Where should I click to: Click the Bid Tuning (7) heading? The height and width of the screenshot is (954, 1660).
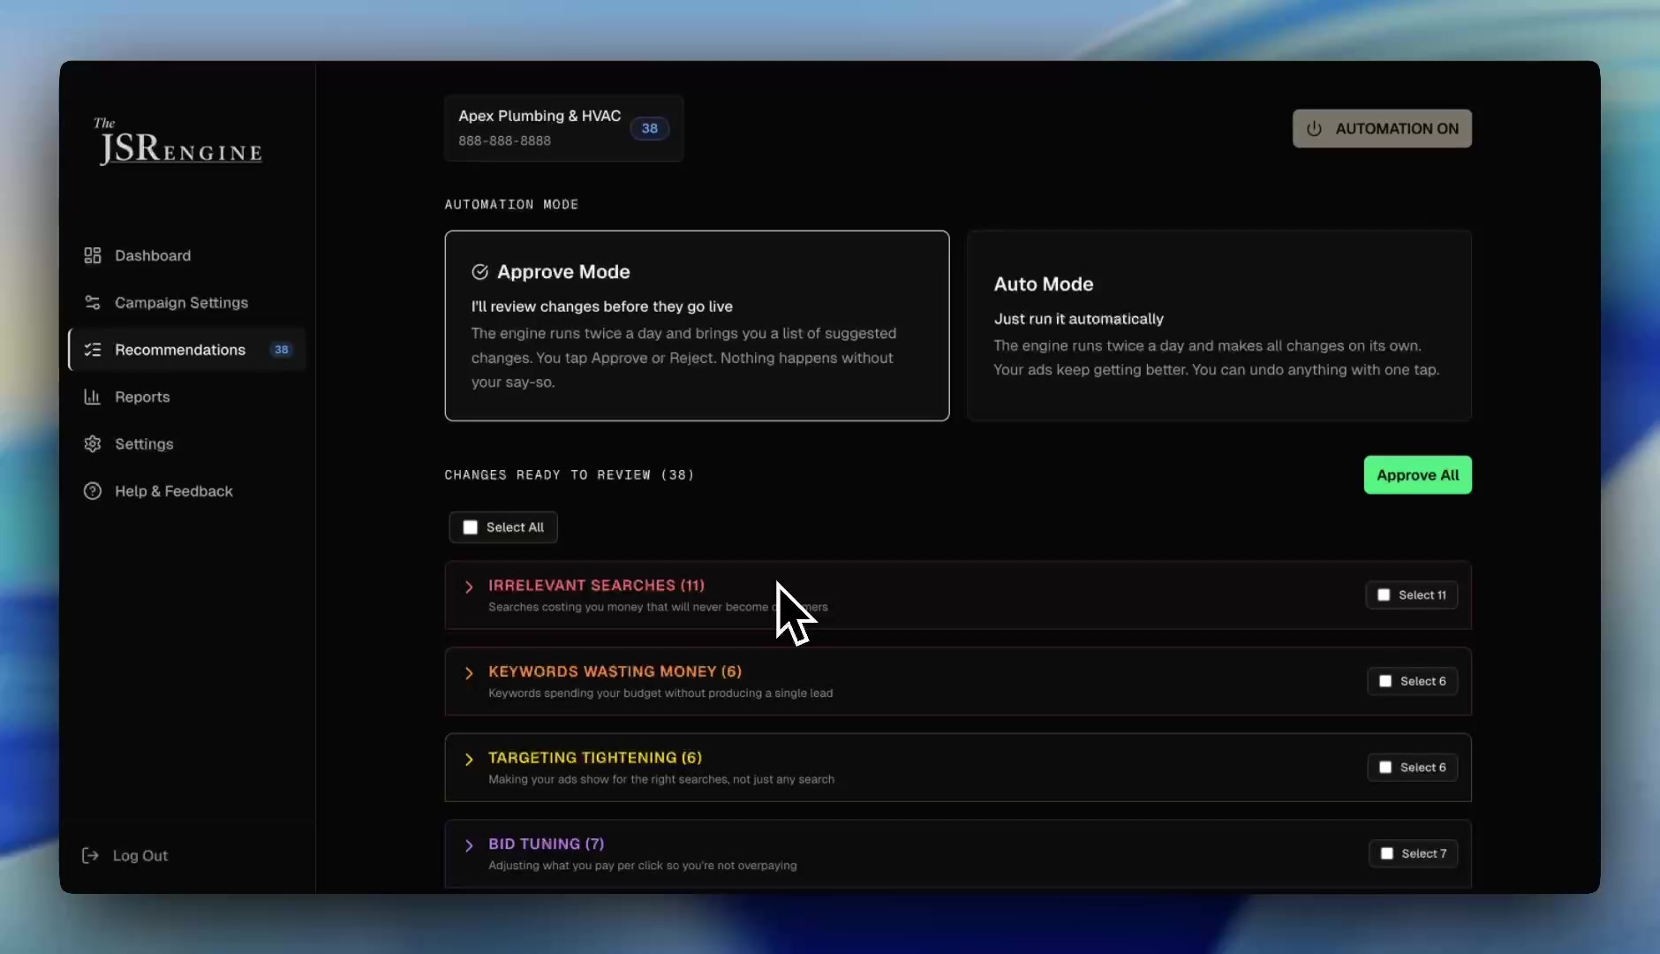[547, 844]
